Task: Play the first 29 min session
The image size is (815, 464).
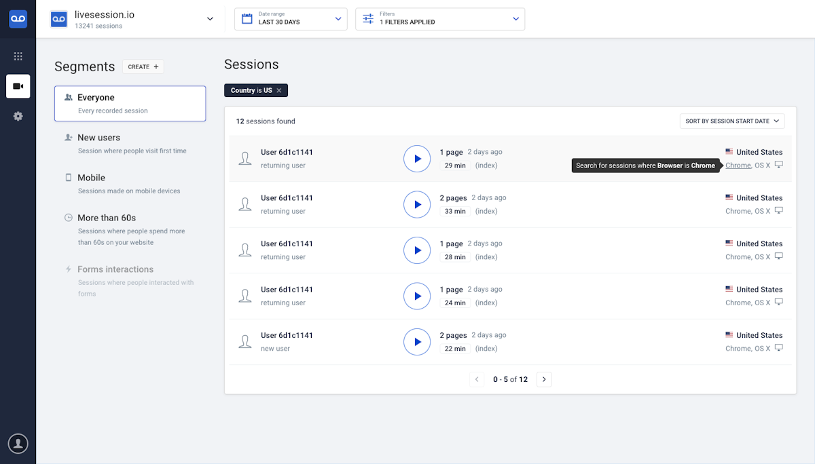Action: click(x=417, y=159)
